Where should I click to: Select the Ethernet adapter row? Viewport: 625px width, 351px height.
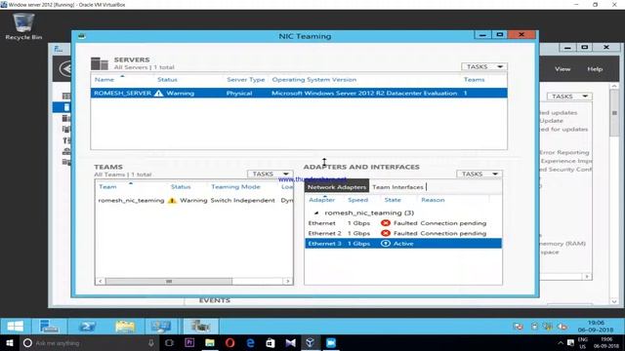pyautogui.click(x=403, y=223)
